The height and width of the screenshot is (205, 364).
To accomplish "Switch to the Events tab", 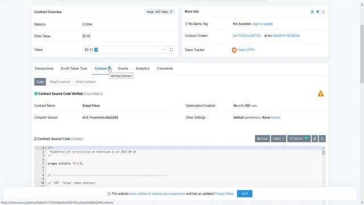I will (123, 68).
